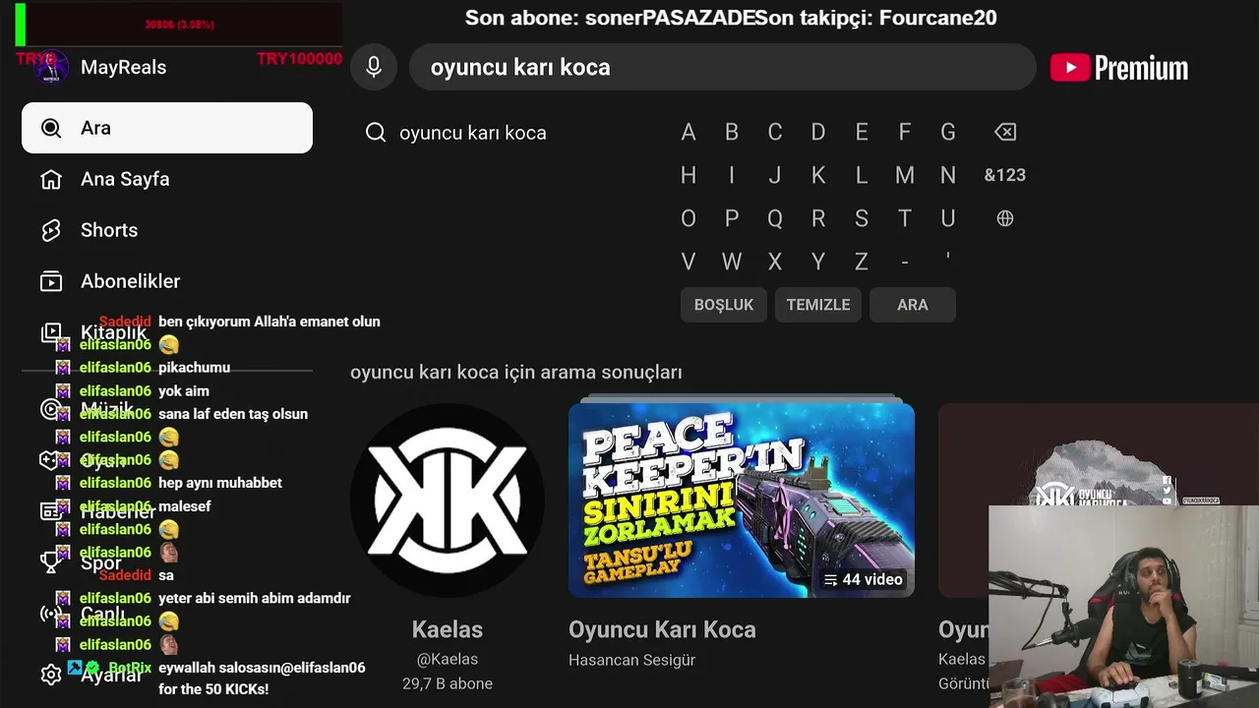Click the letter Y key
Viewport: 1259px width, 708px height.
point(818,262)
